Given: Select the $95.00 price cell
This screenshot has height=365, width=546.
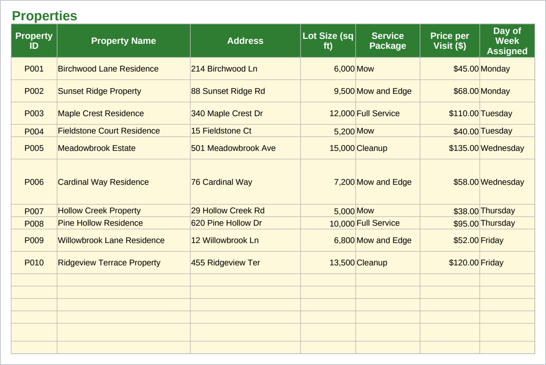Looking at the screenshot, I should tap(450, 223).
